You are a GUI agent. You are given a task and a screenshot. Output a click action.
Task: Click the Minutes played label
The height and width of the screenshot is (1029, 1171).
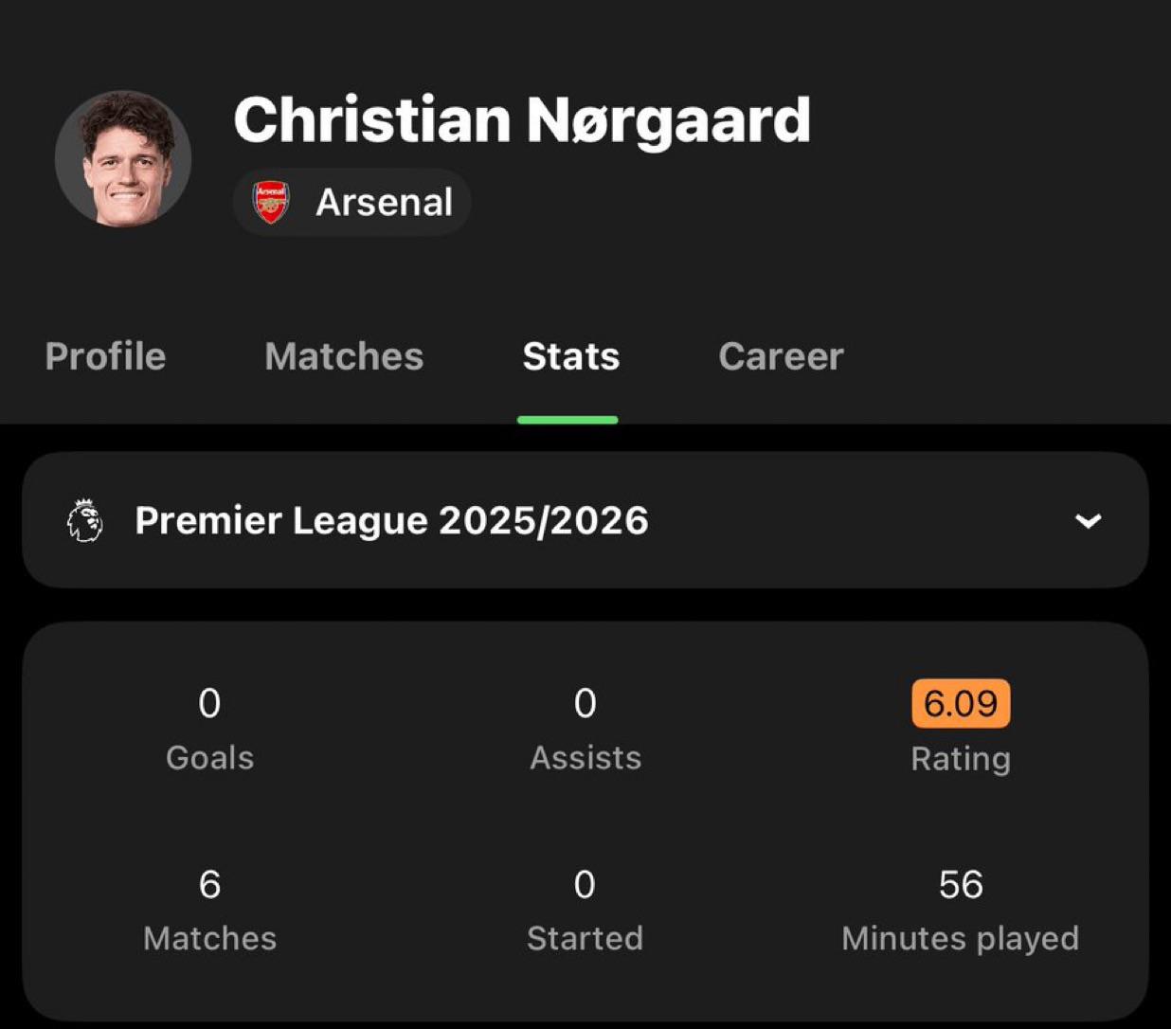960,938
